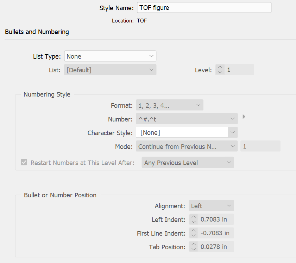Increase the Tab Position value

click(x=194, y=244)
